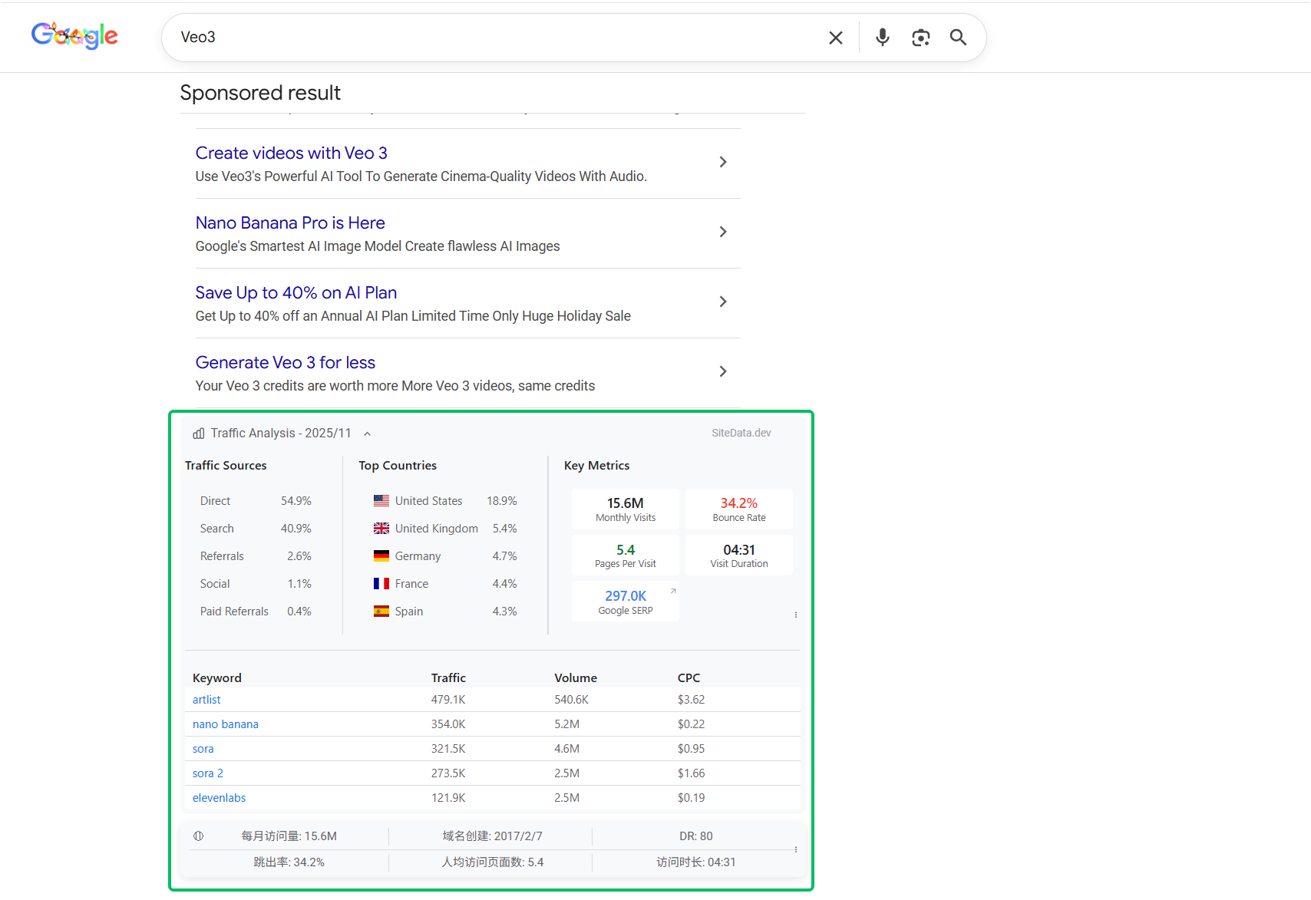Screen dimensions: 1311x900
Task: Click the 5.4 Pages Per Visit card
Action: pos(626,555)
